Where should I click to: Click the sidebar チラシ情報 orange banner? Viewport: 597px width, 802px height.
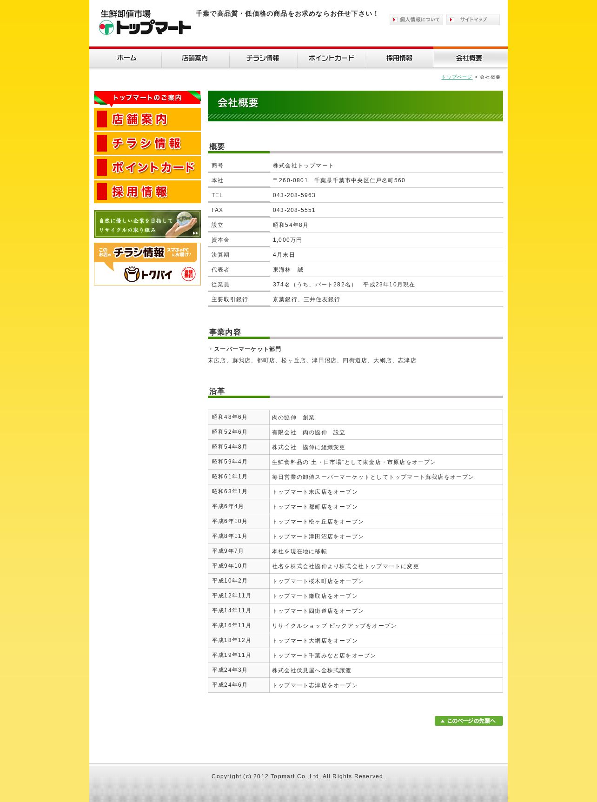click(147, 144)
